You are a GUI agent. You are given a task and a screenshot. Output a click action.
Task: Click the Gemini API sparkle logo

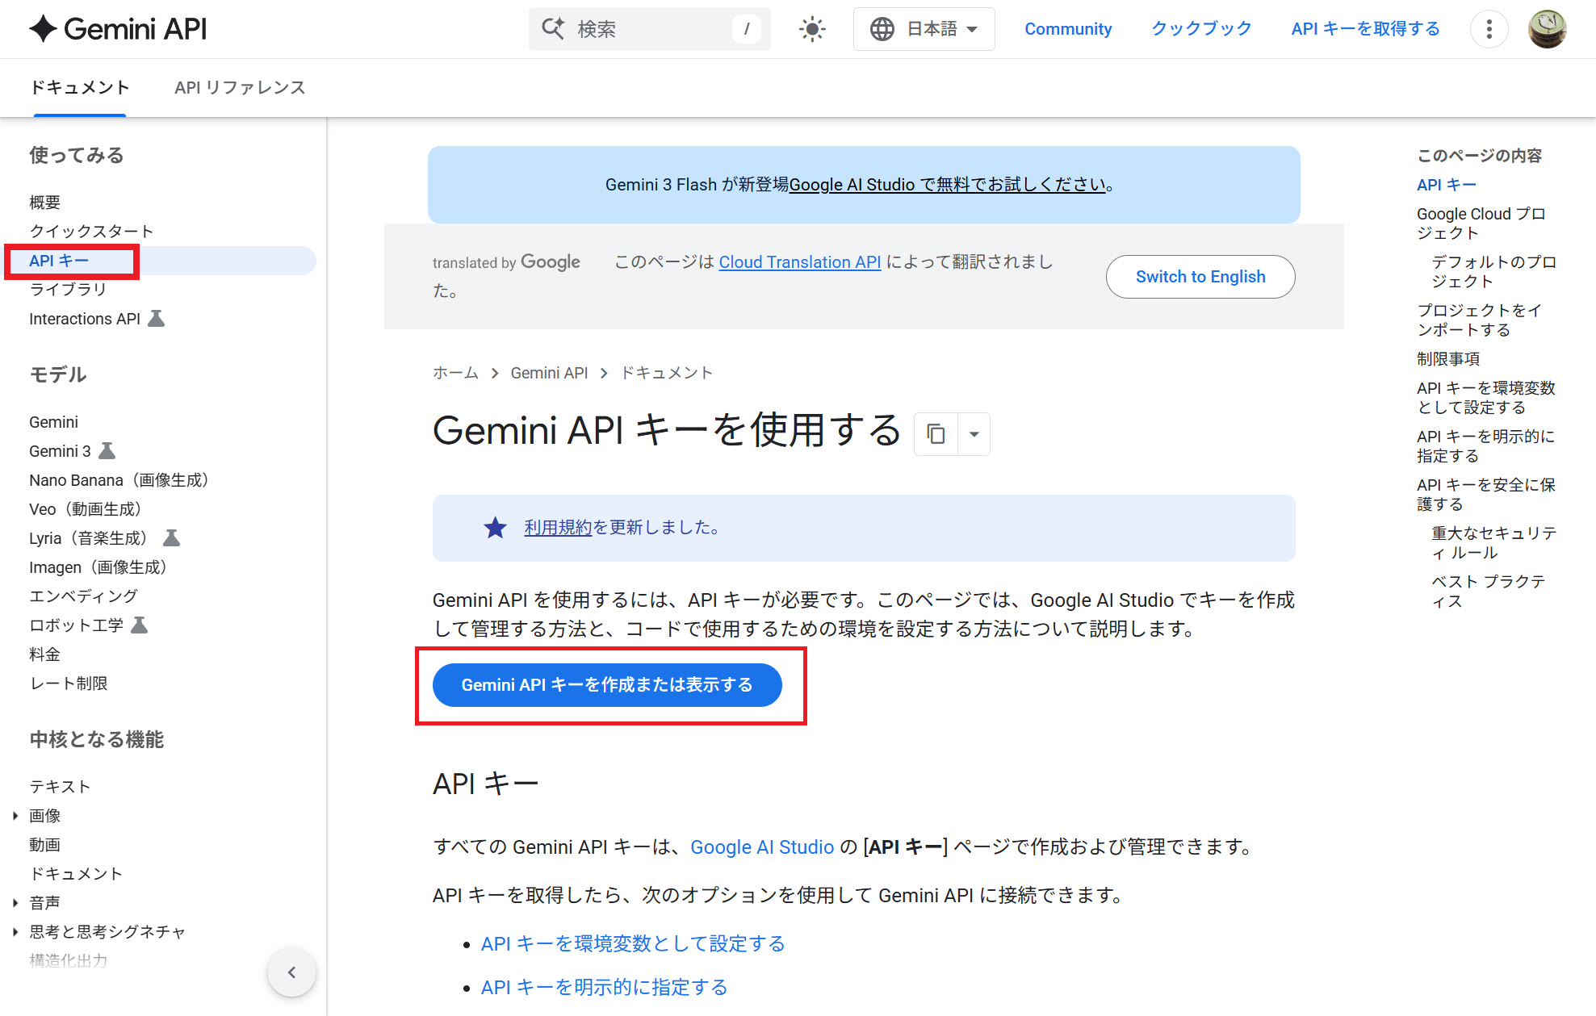coord(44,29)
